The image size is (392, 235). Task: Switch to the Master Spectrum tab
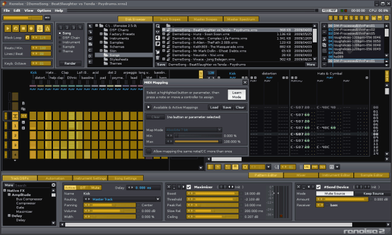pos(241,19)
